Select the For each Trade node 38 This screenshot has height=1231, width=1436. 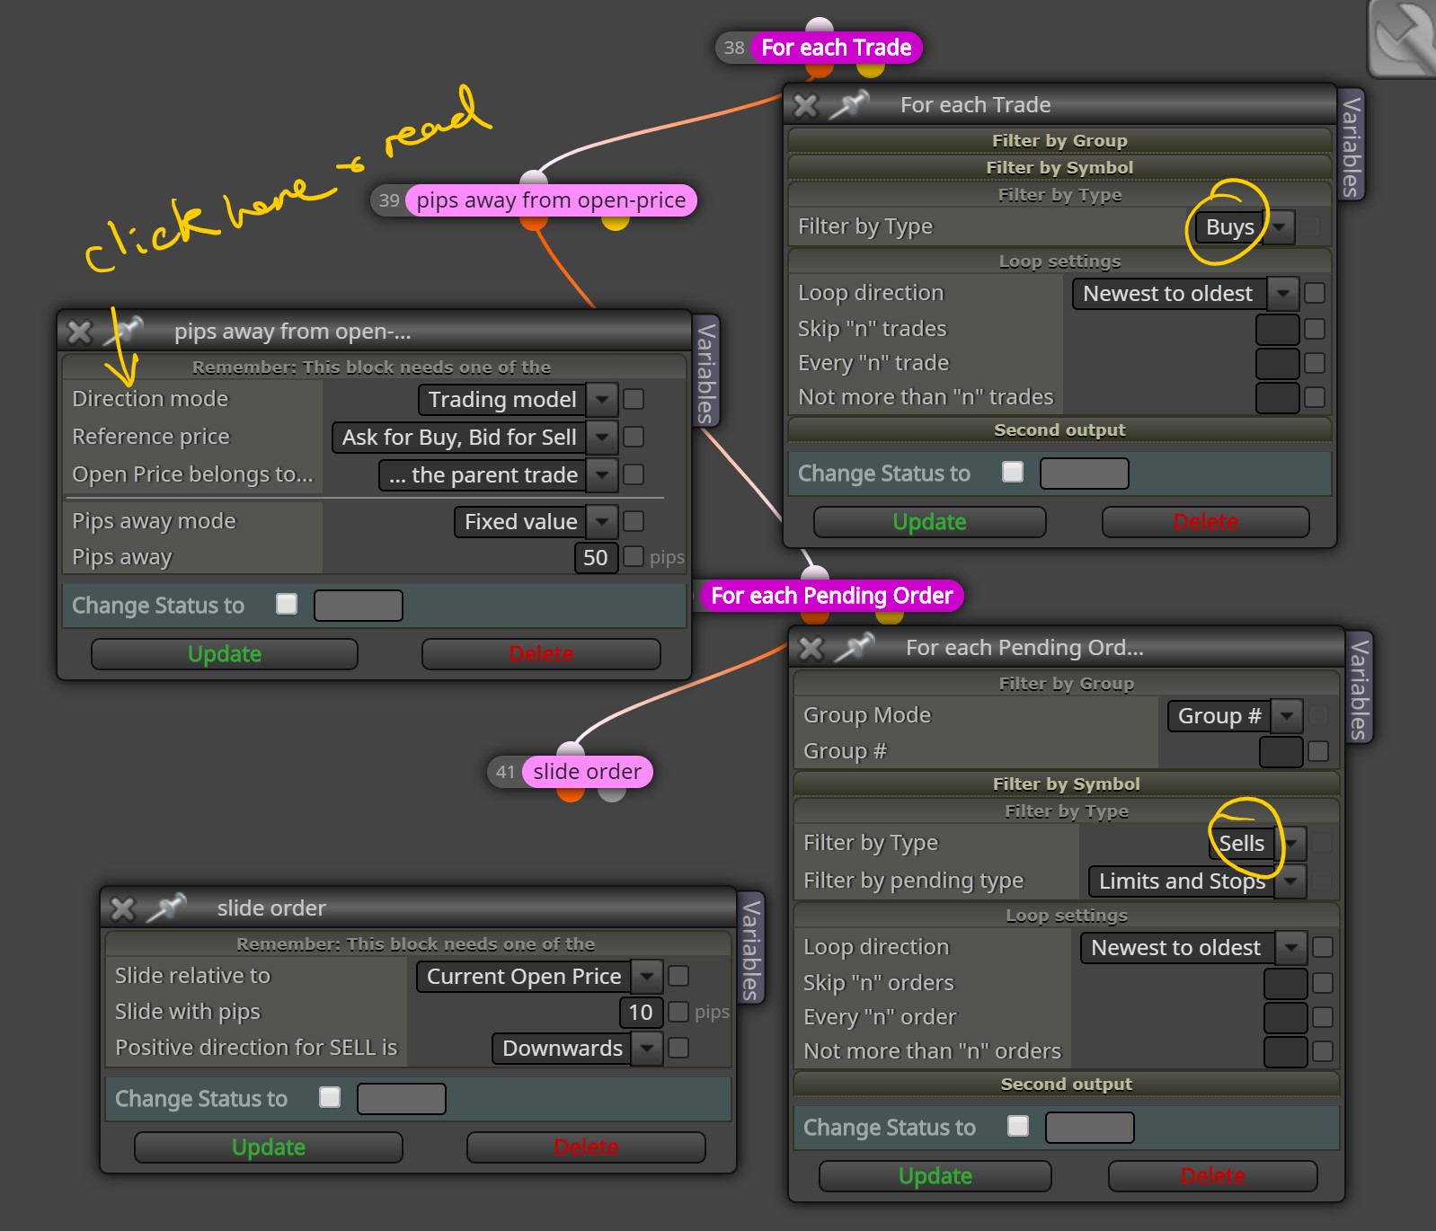point(836,48)
